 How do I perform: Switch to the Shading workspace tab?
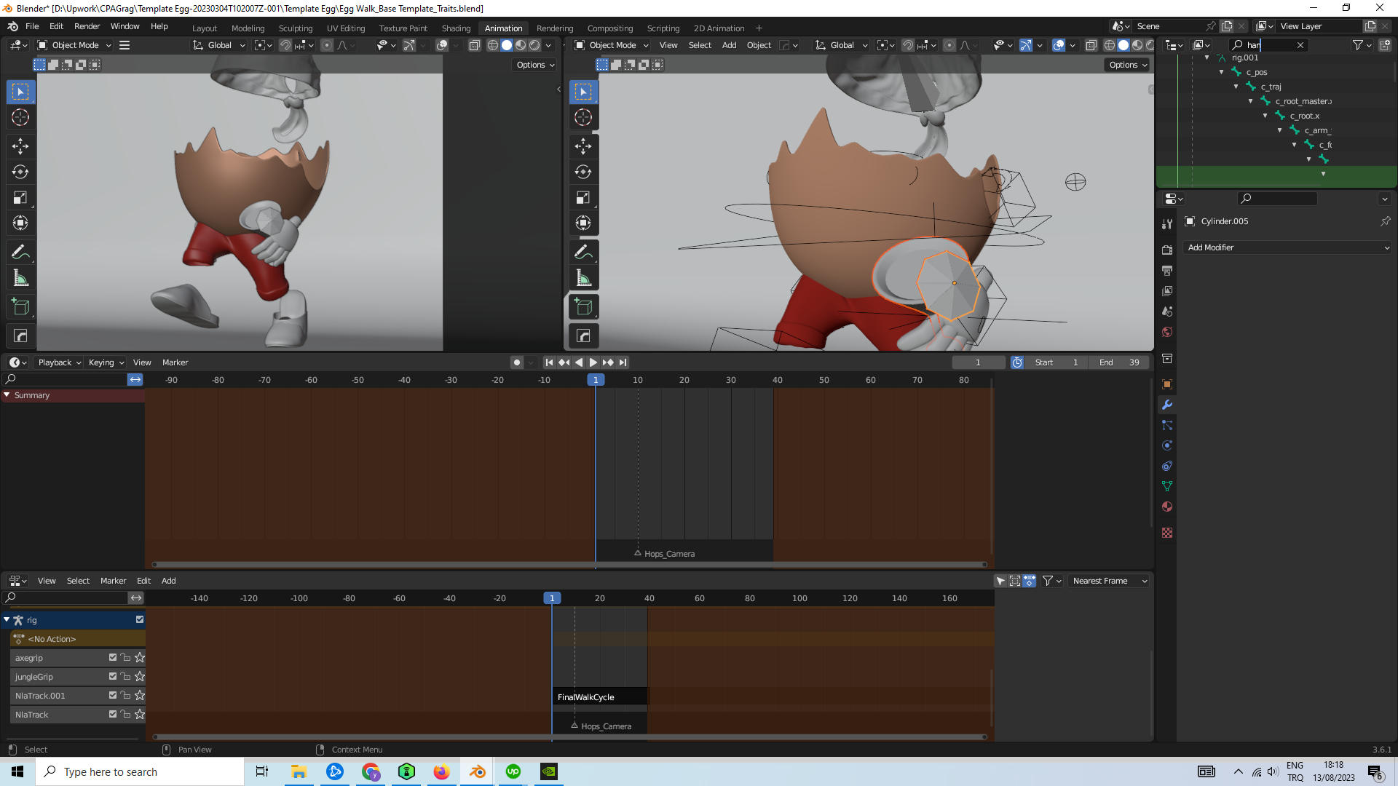coord(456,28)
